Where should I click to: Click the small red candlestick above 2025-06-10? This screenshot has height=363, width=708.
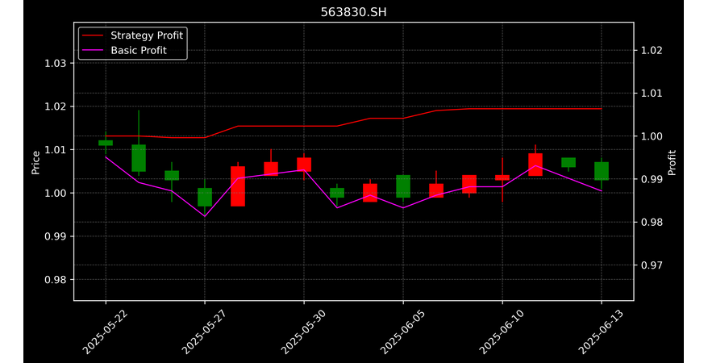[x=502, y=177]
